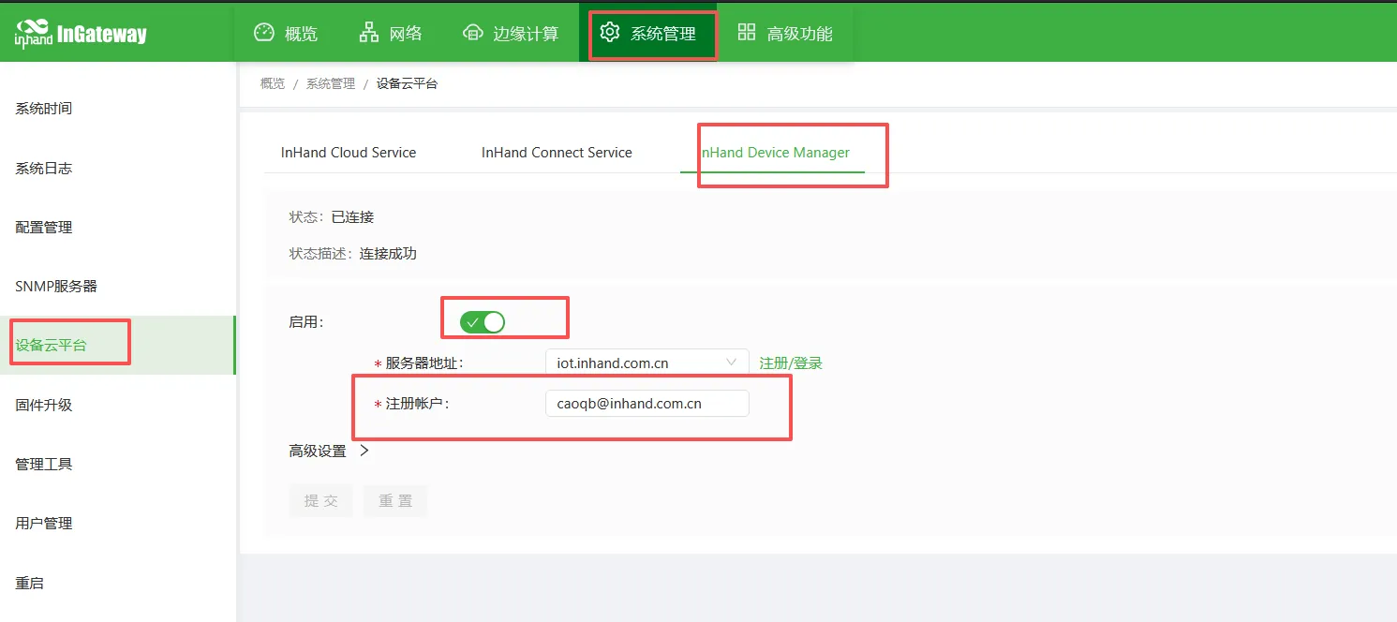Click the 注册/登录 link
The height and width of the screenshot is (622, 1397).
[x=791, y=363]
